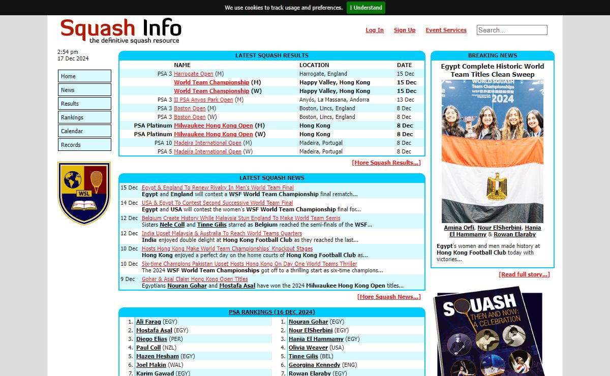The width and height of the screenshot is (610, 376).
Task: Open Joel Makin ranking profile
Action: coord(151,365)
